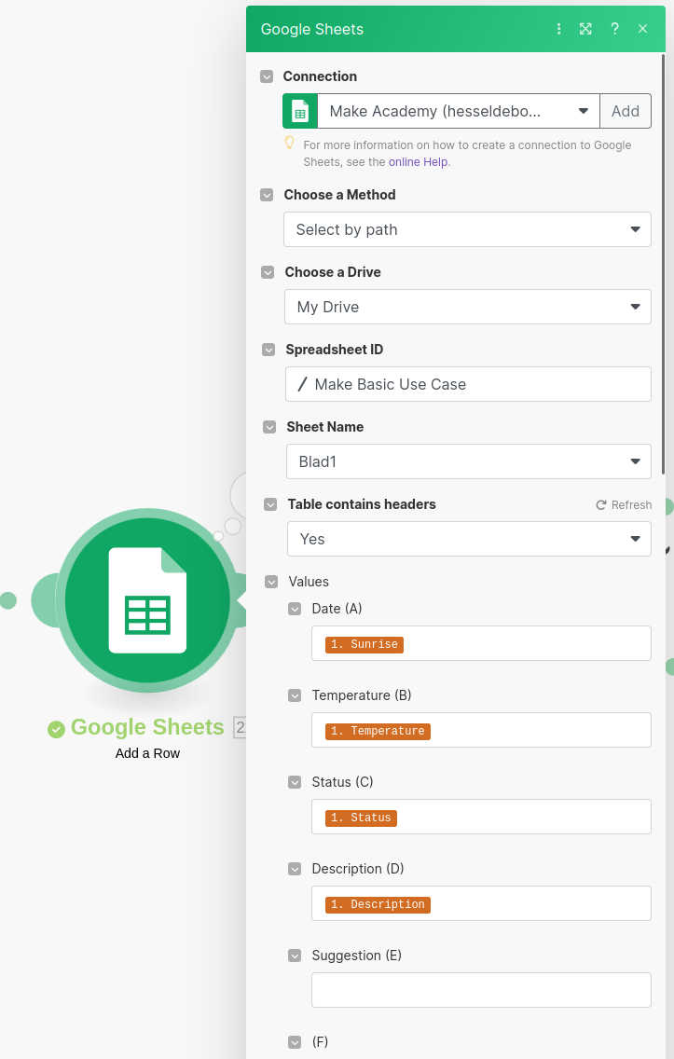Toggle the Status (C) field checkbox

point(295,782)
